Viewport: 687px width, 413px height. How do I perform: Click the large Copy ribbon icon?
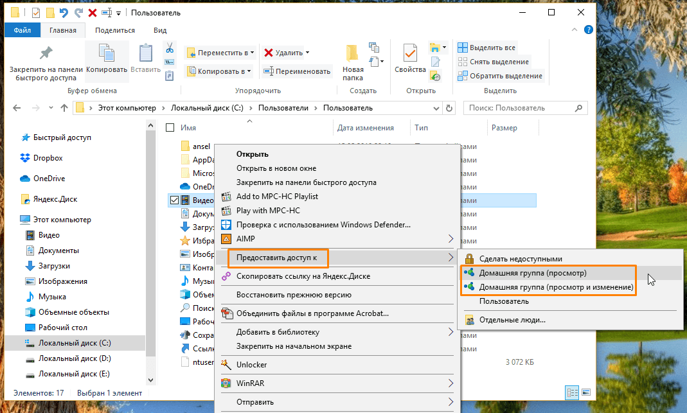click(x=107, y=53)
